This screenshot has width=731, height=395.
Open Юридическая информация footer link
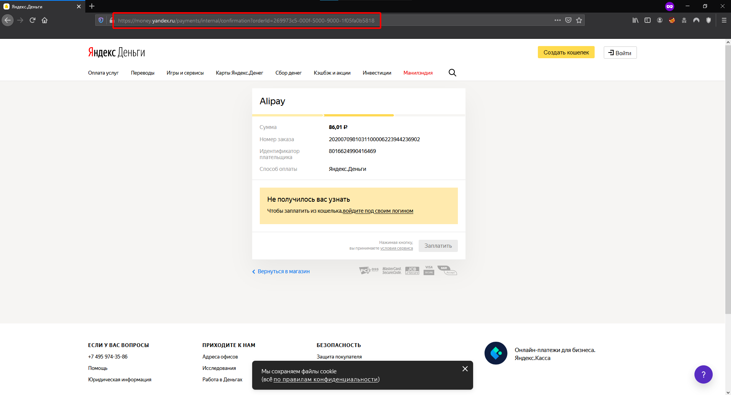[120, 379]
